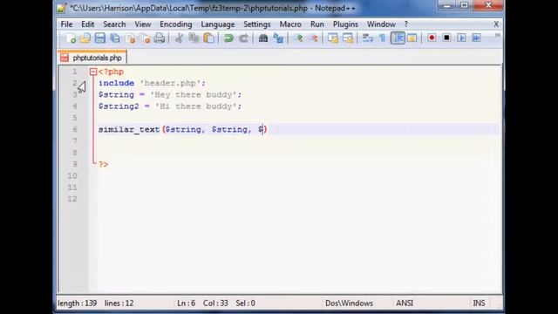
Task: Click the length : 139 status text
Action: pos(78,303)
